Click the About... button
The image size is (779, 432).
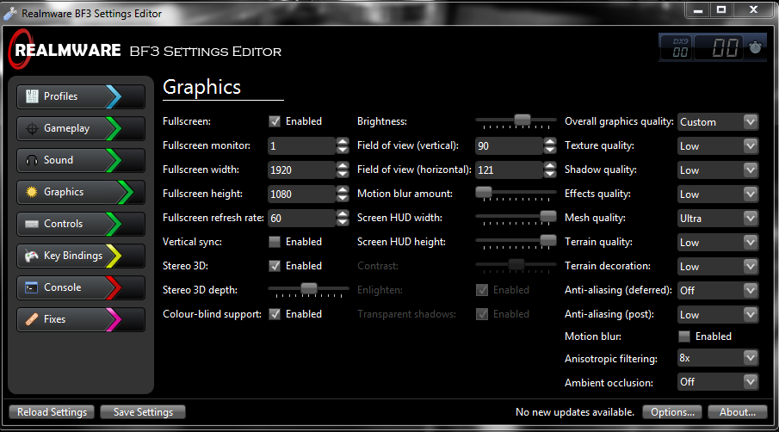pos(738,412)
